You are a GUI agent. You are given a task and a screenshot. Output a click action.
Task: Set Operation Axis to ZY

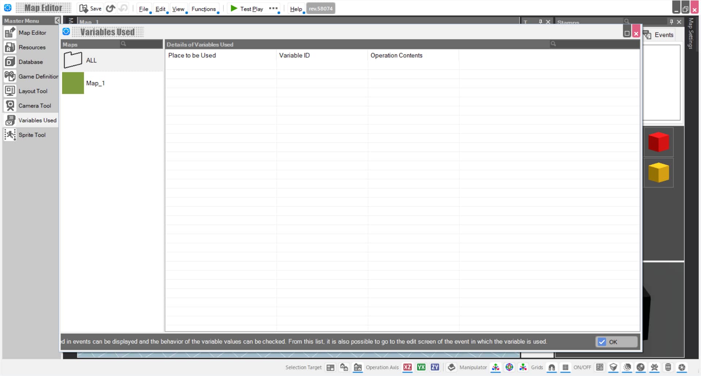[435, 368]
